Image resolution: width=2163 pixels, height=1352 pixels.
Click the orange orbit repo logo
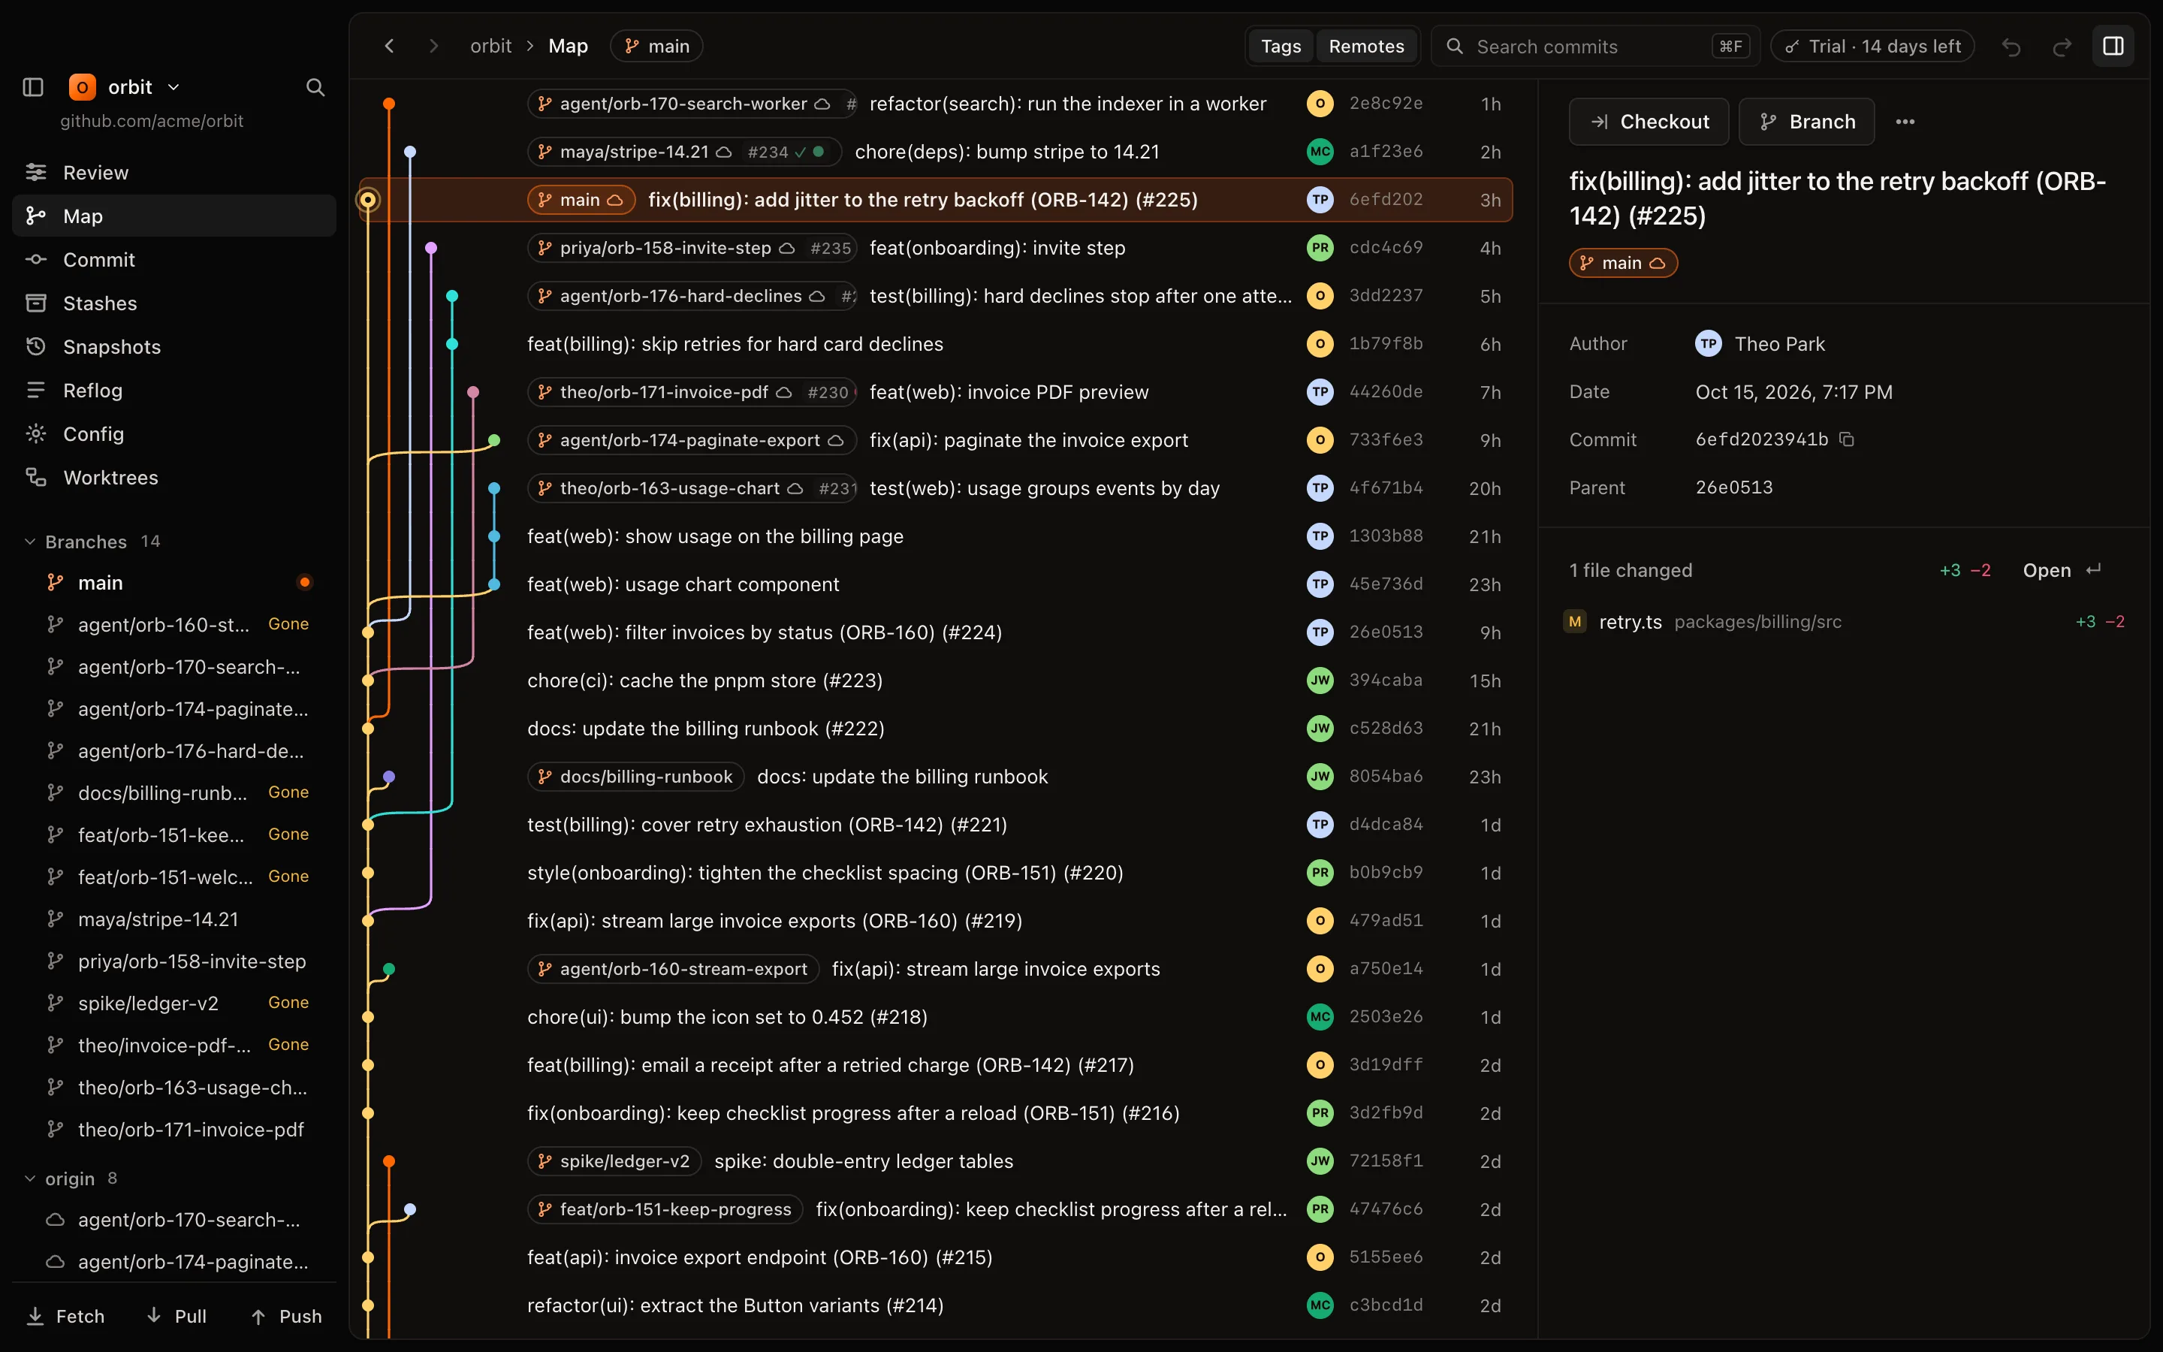82,86
